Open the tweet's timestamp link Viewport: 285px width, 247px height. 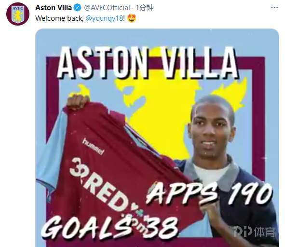click(x=145, y=8)
